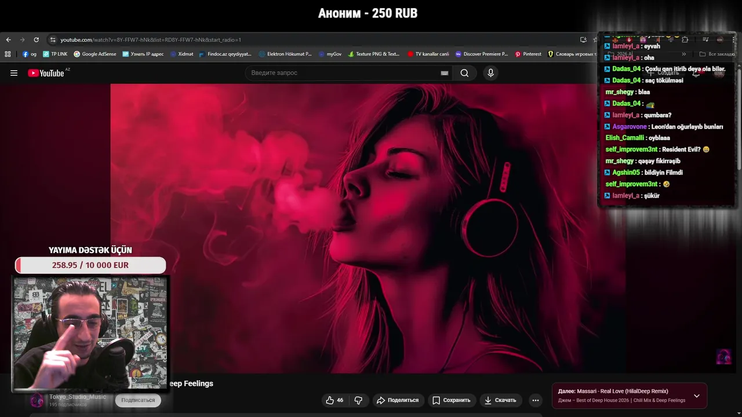742x417 pixels.
Task: Click the channel watermark on video corner
Action: click(723, 356)
